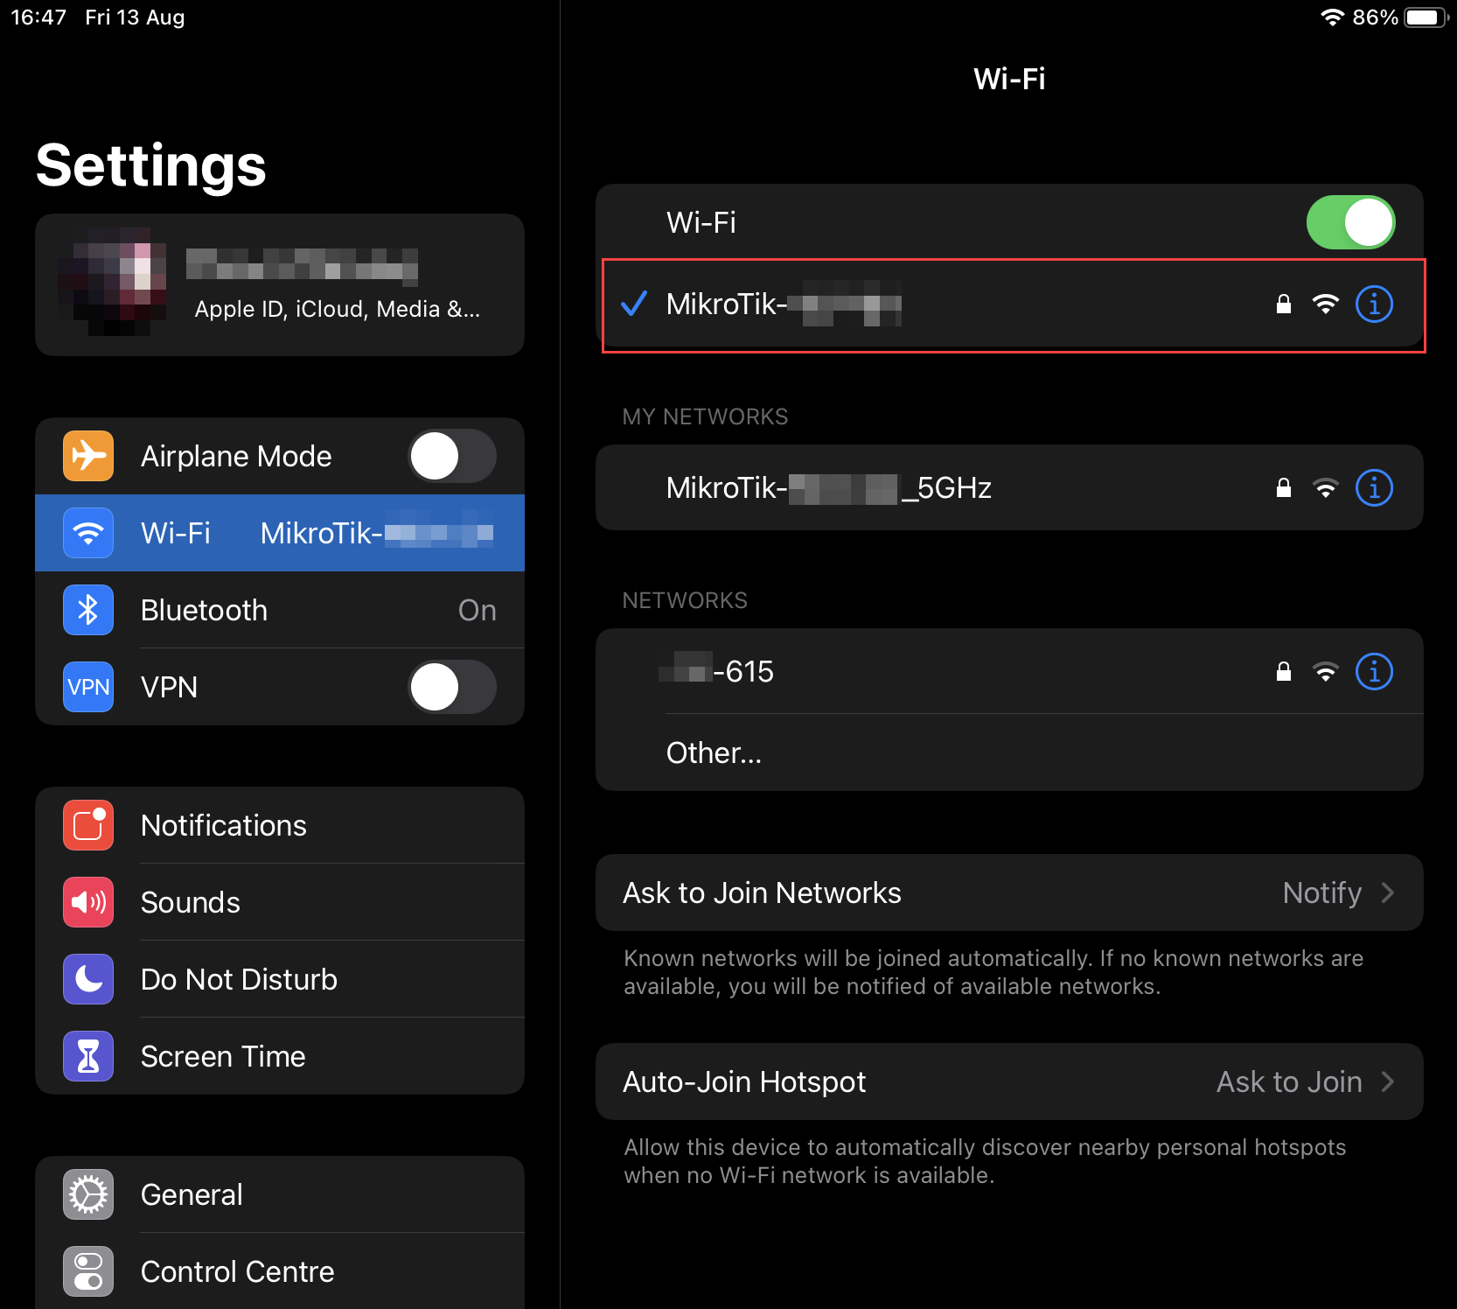Tap the blue checkmark beside connected MikroTik

point(634,304)
